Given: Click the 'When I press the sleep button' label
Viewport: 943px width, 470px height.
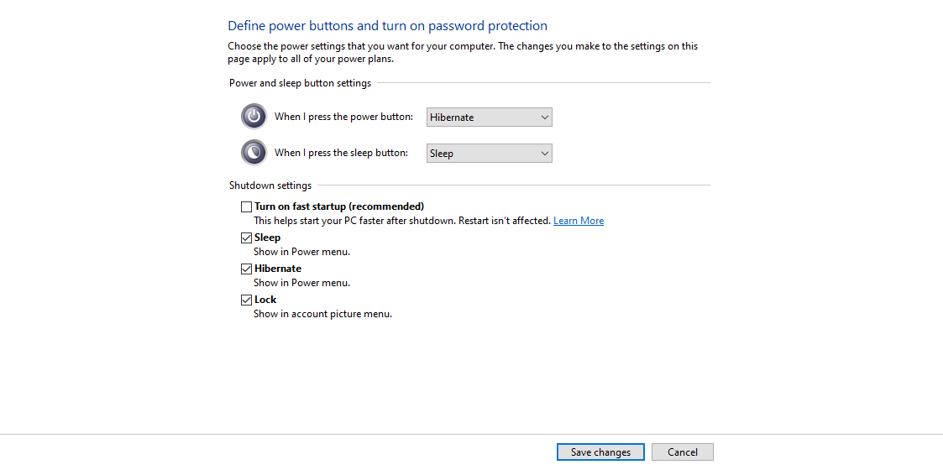Looking at the screenshot, I should click(x=341, y=153).
